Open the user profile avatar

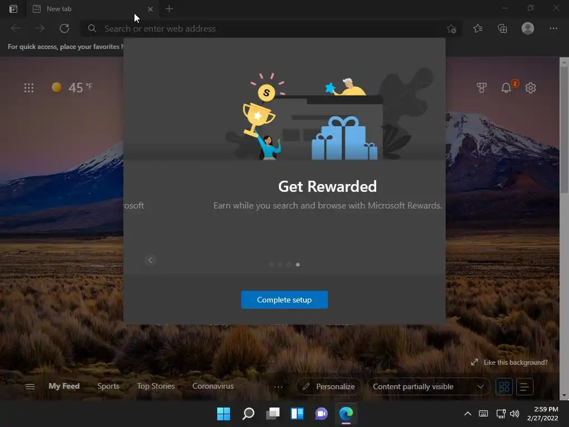528,28
